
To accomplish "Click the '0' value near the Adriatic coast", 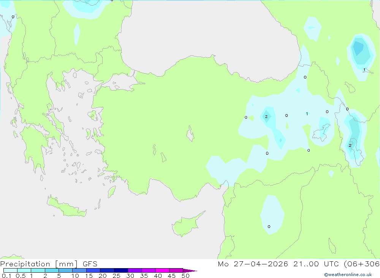I will click(x=13, y=17).
